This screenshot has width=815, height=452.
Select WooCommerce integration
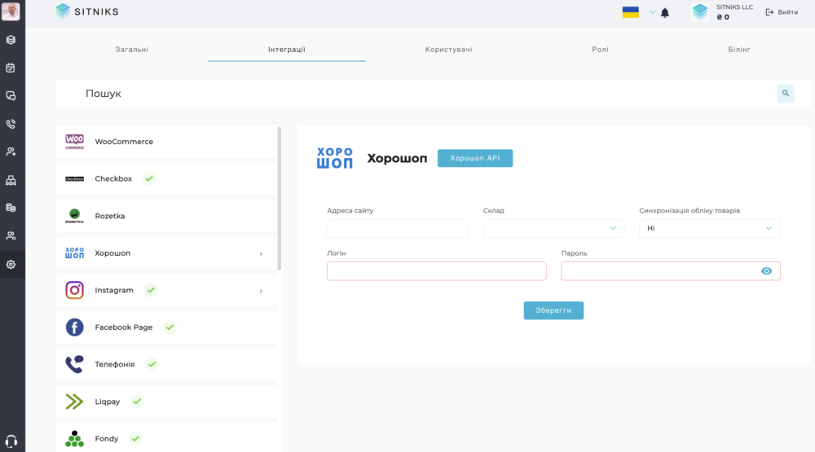(165, 142)
